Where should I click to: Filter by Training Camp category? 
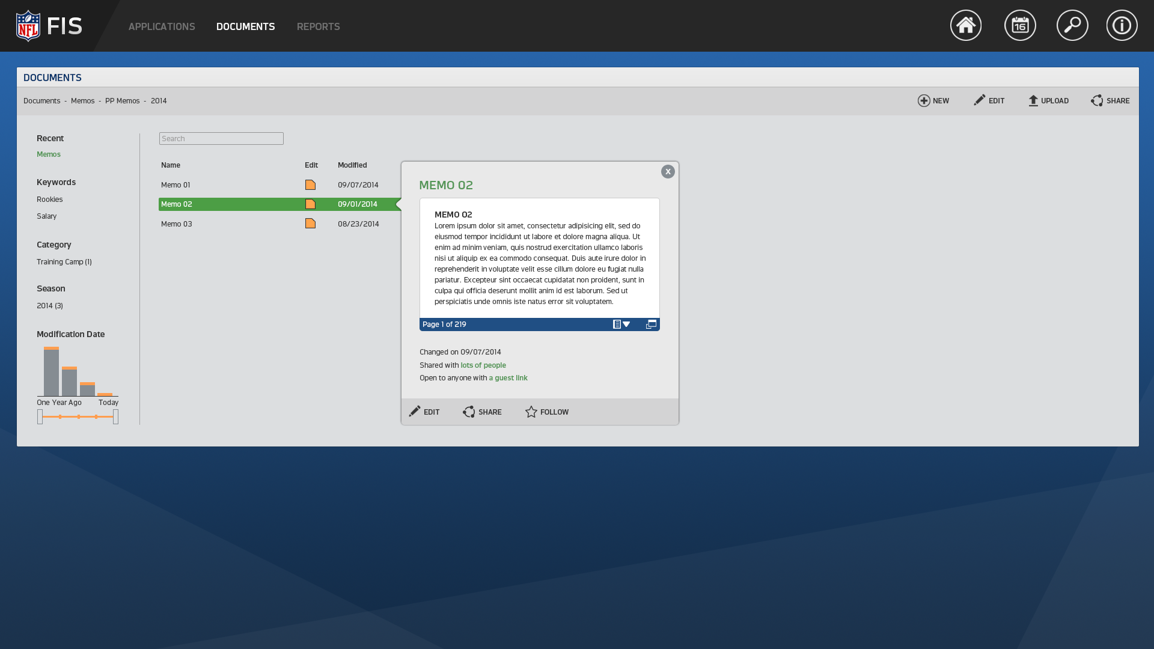[x=64, y=262]
